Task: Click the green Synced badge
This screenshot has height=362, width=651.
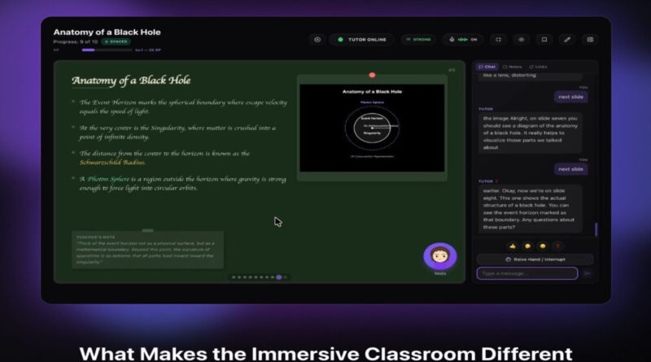Action: [116, 41]
